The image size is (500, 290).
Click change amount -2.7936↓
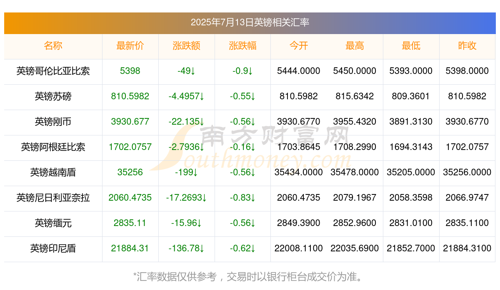[186, 147]
